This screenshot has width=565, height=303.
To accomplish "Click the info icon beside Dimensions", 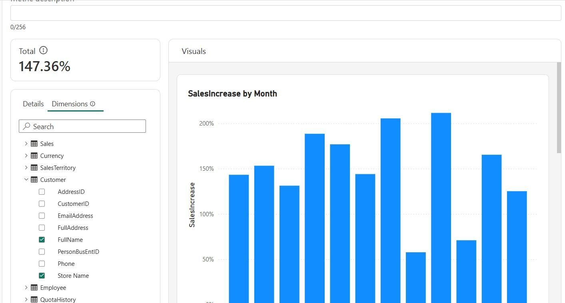I will (92, 104).
